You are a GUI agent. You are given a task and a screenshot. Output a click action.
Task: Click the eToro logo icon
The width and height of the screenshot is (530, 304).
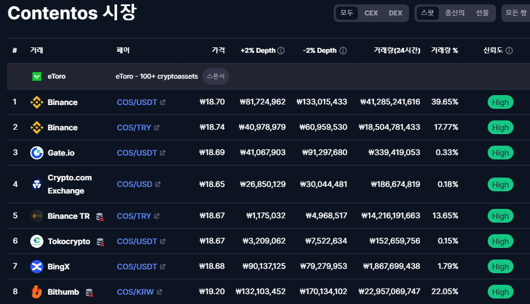(37, 76)
